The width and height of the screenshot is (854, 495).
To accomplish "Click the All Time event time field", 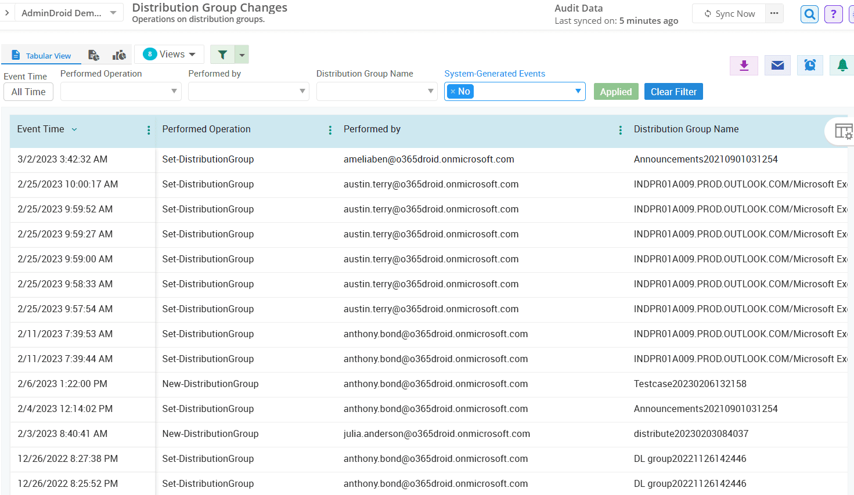I will pyautogui.click(x=28, y=91).
